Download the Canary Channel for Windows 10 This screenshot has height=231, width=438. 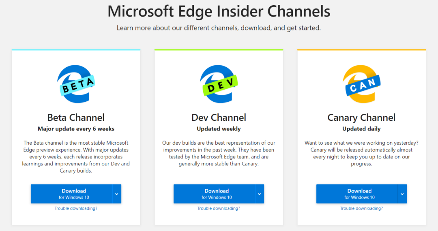(357, 194)
